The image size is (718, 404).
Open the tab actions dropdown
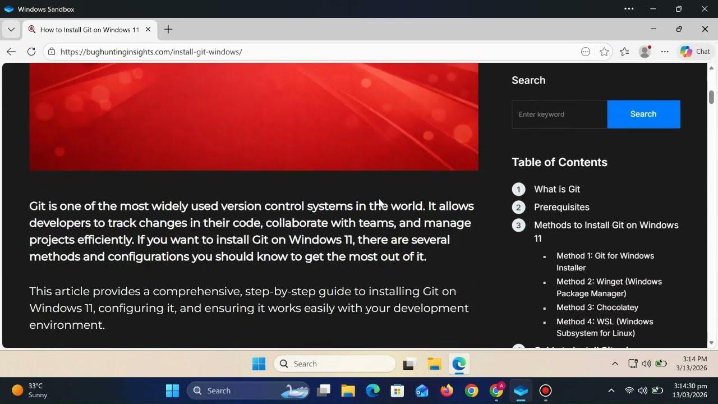(x=11, y=29)
